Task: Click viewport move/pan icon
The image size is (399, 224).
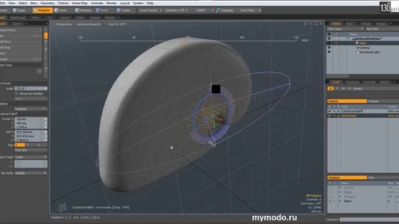Action: [305, 24]
